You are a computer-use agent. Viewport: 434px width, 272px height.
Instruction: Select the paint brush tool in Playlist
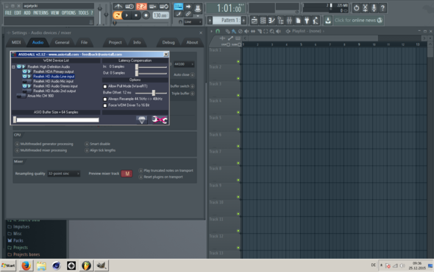coord(234,32)
